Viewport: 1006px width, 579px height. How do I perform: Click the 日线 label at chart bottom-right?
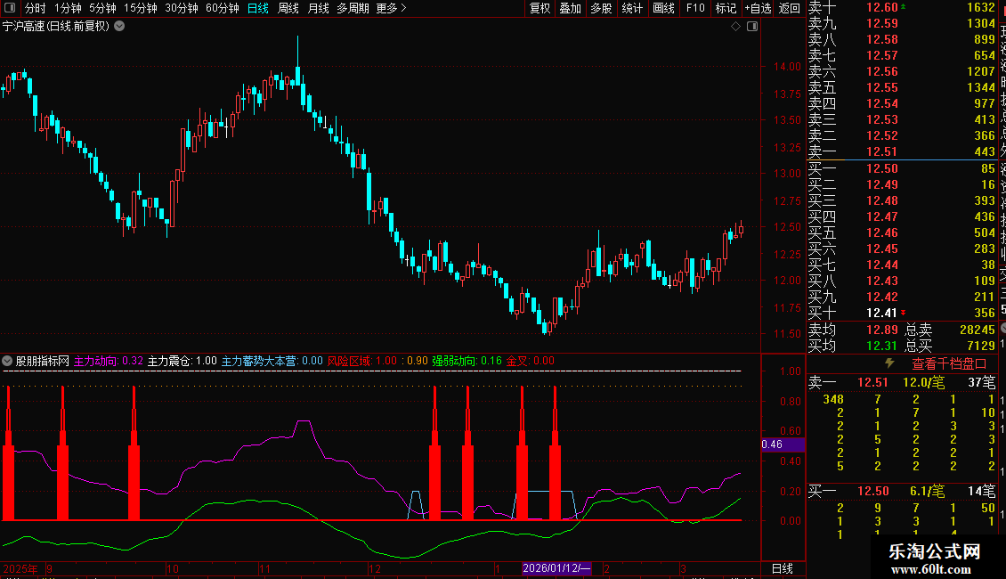[x=782, y=568]
